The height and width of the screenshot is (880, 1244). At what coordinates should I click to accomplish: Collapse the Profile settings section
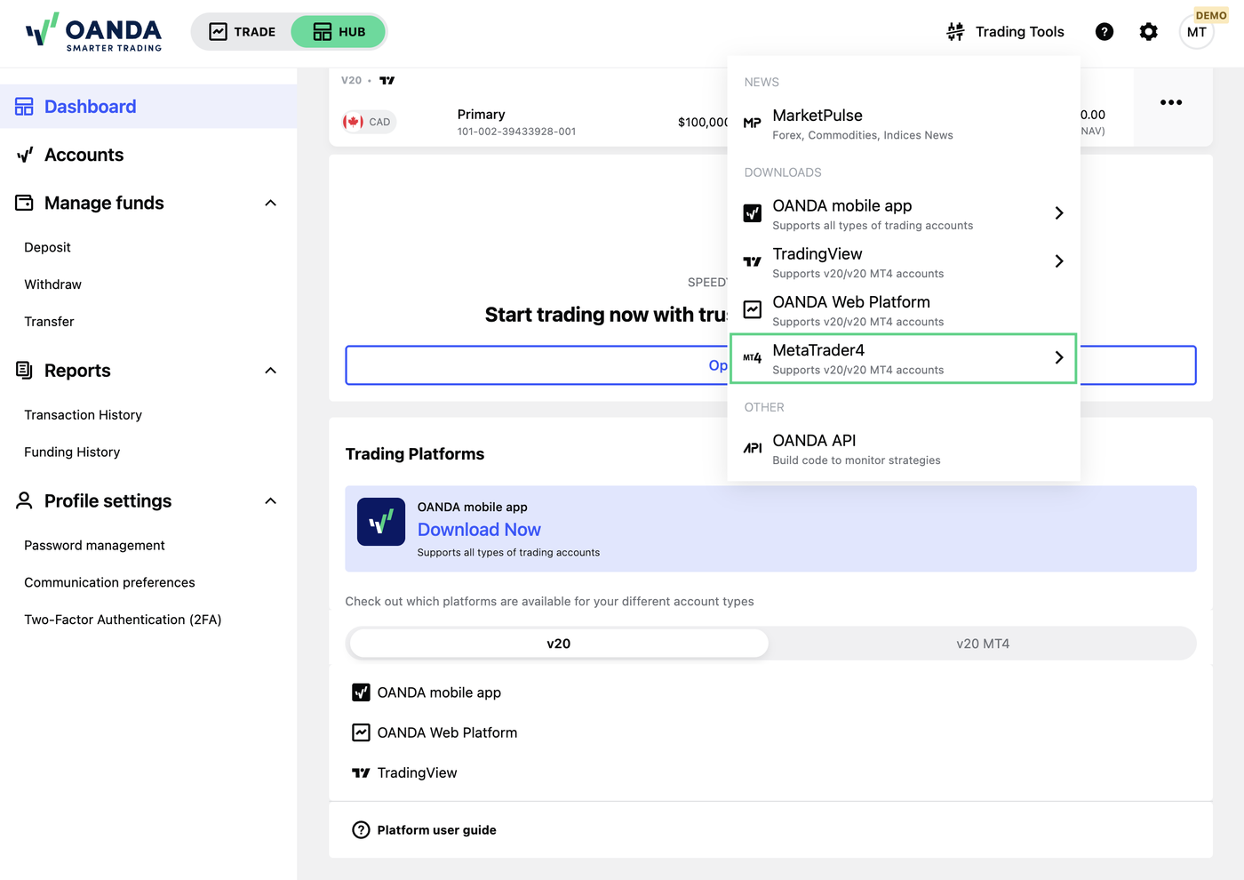tap(271, 500)
